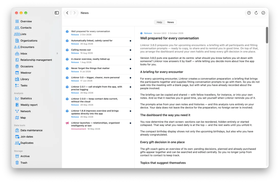Navigate back with the left chevron
Screen dimensions: 280x183
67,13
